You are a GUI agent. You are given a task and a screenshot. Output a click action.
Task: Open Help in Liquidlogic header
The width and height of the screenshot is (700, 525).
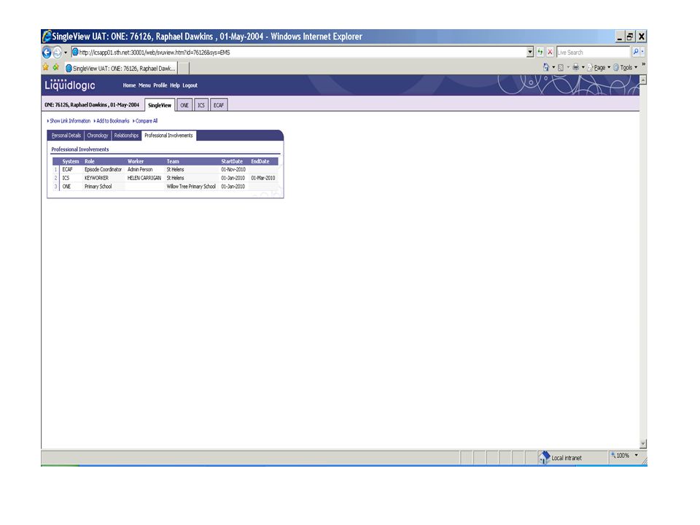point(174,85)
